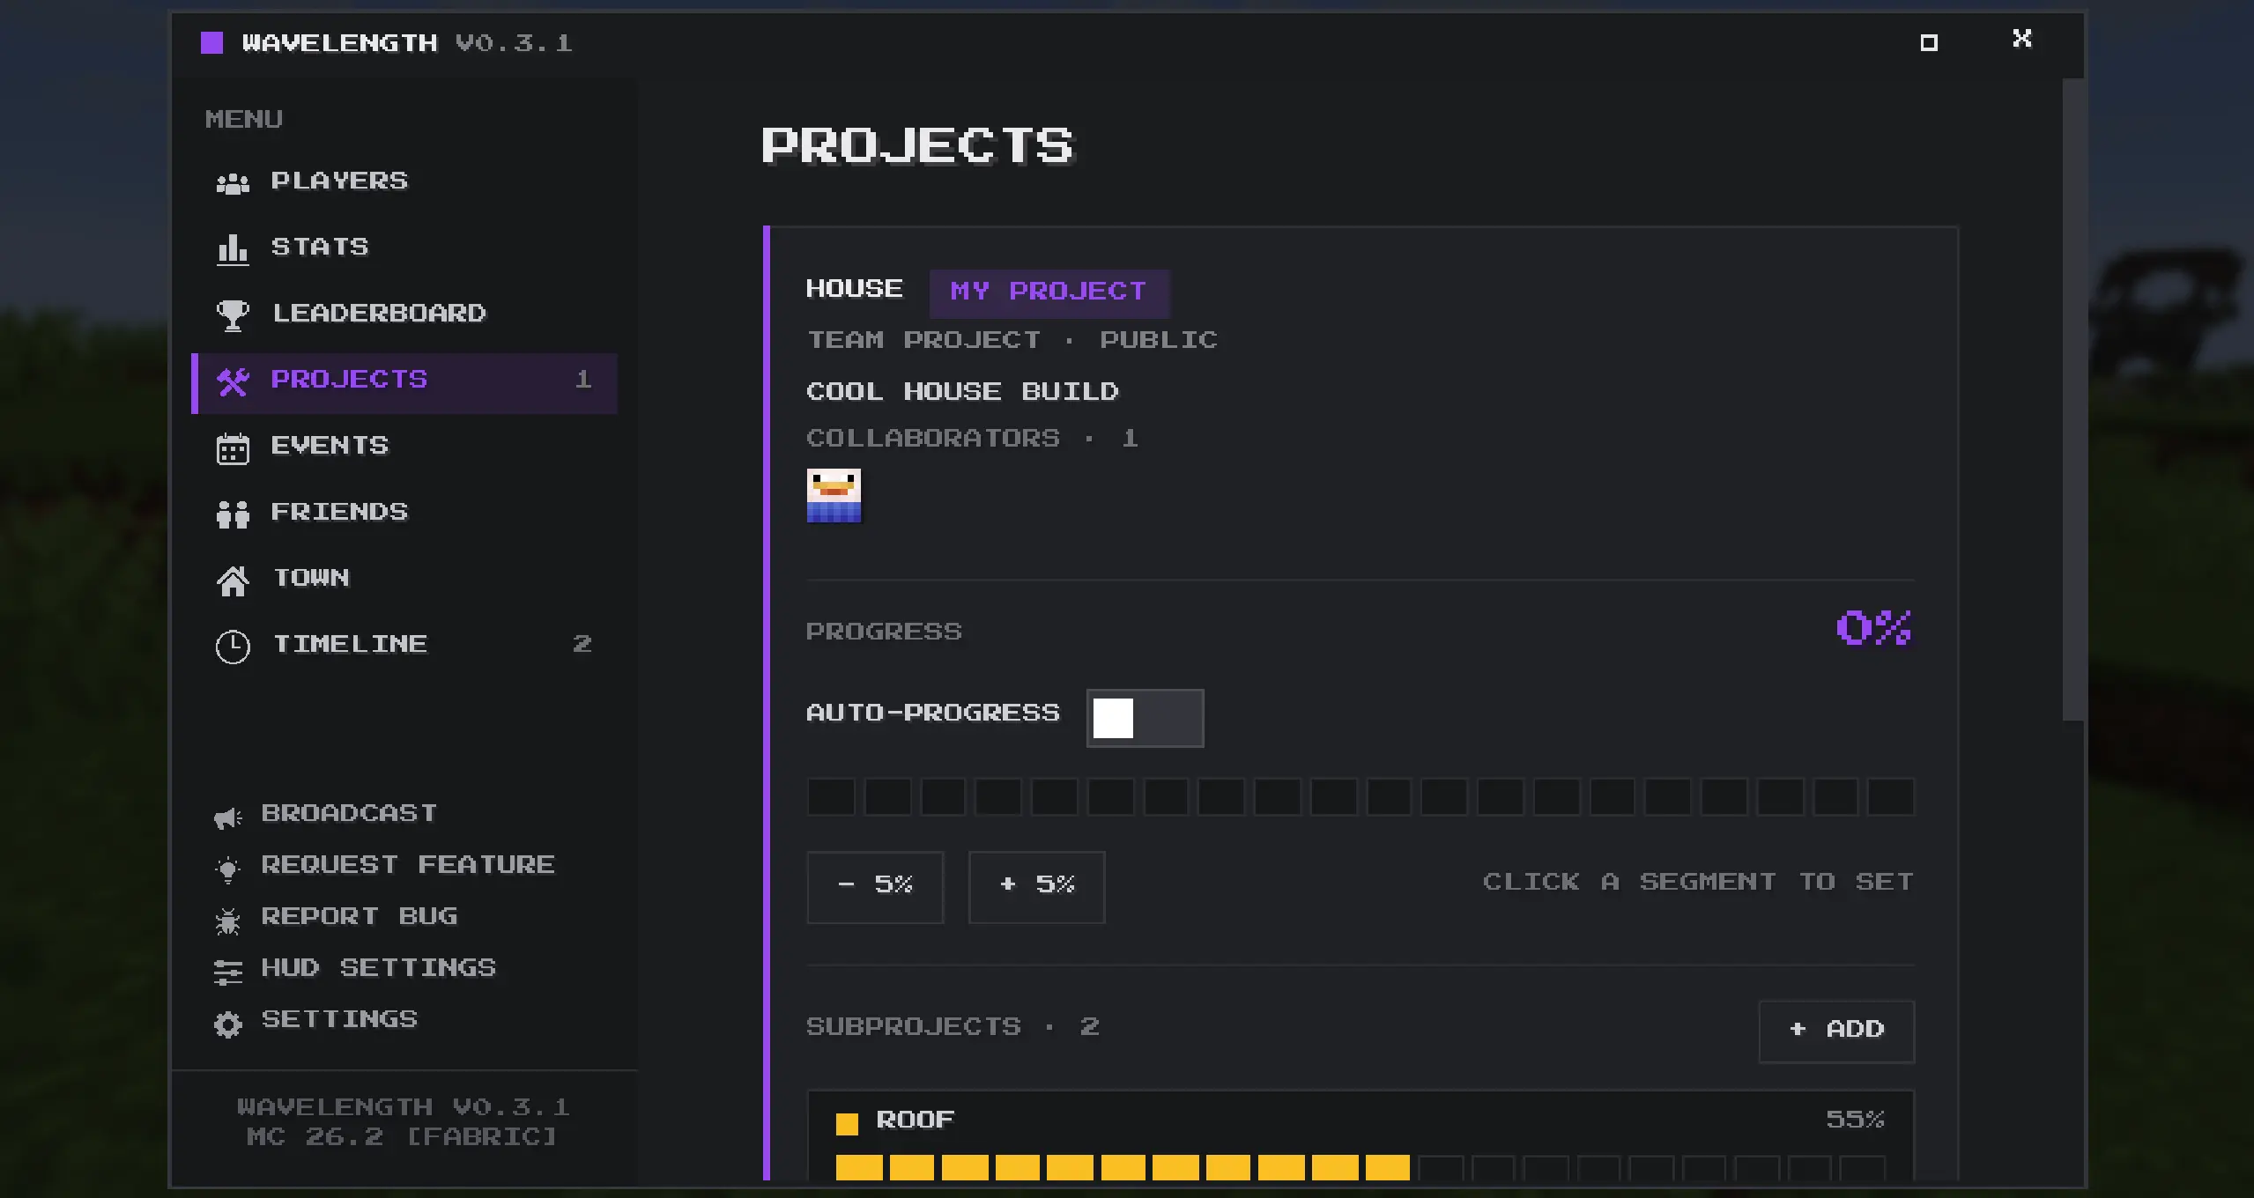
Task: Click the vertical scrollbar thumb
Action: 2073,399
